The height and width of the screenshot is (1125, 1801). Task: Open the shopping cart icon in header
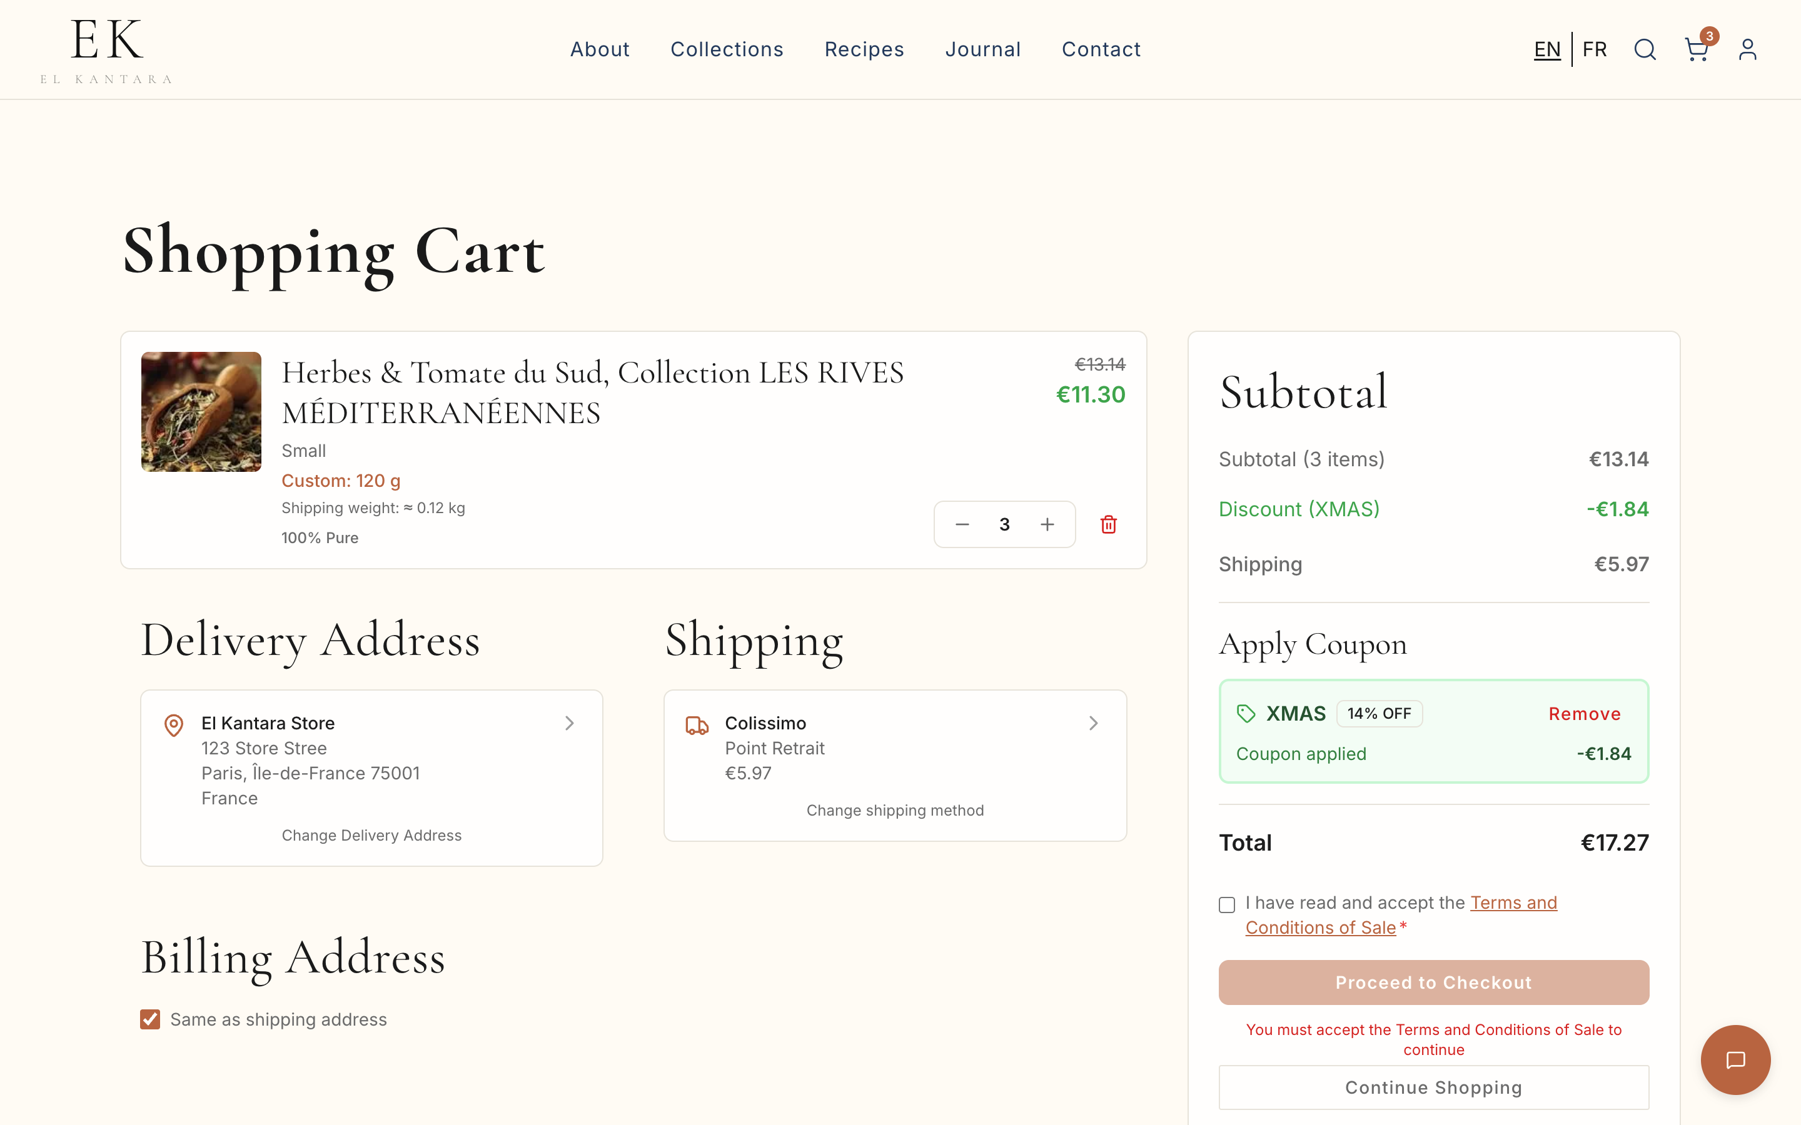point(1696,50)
